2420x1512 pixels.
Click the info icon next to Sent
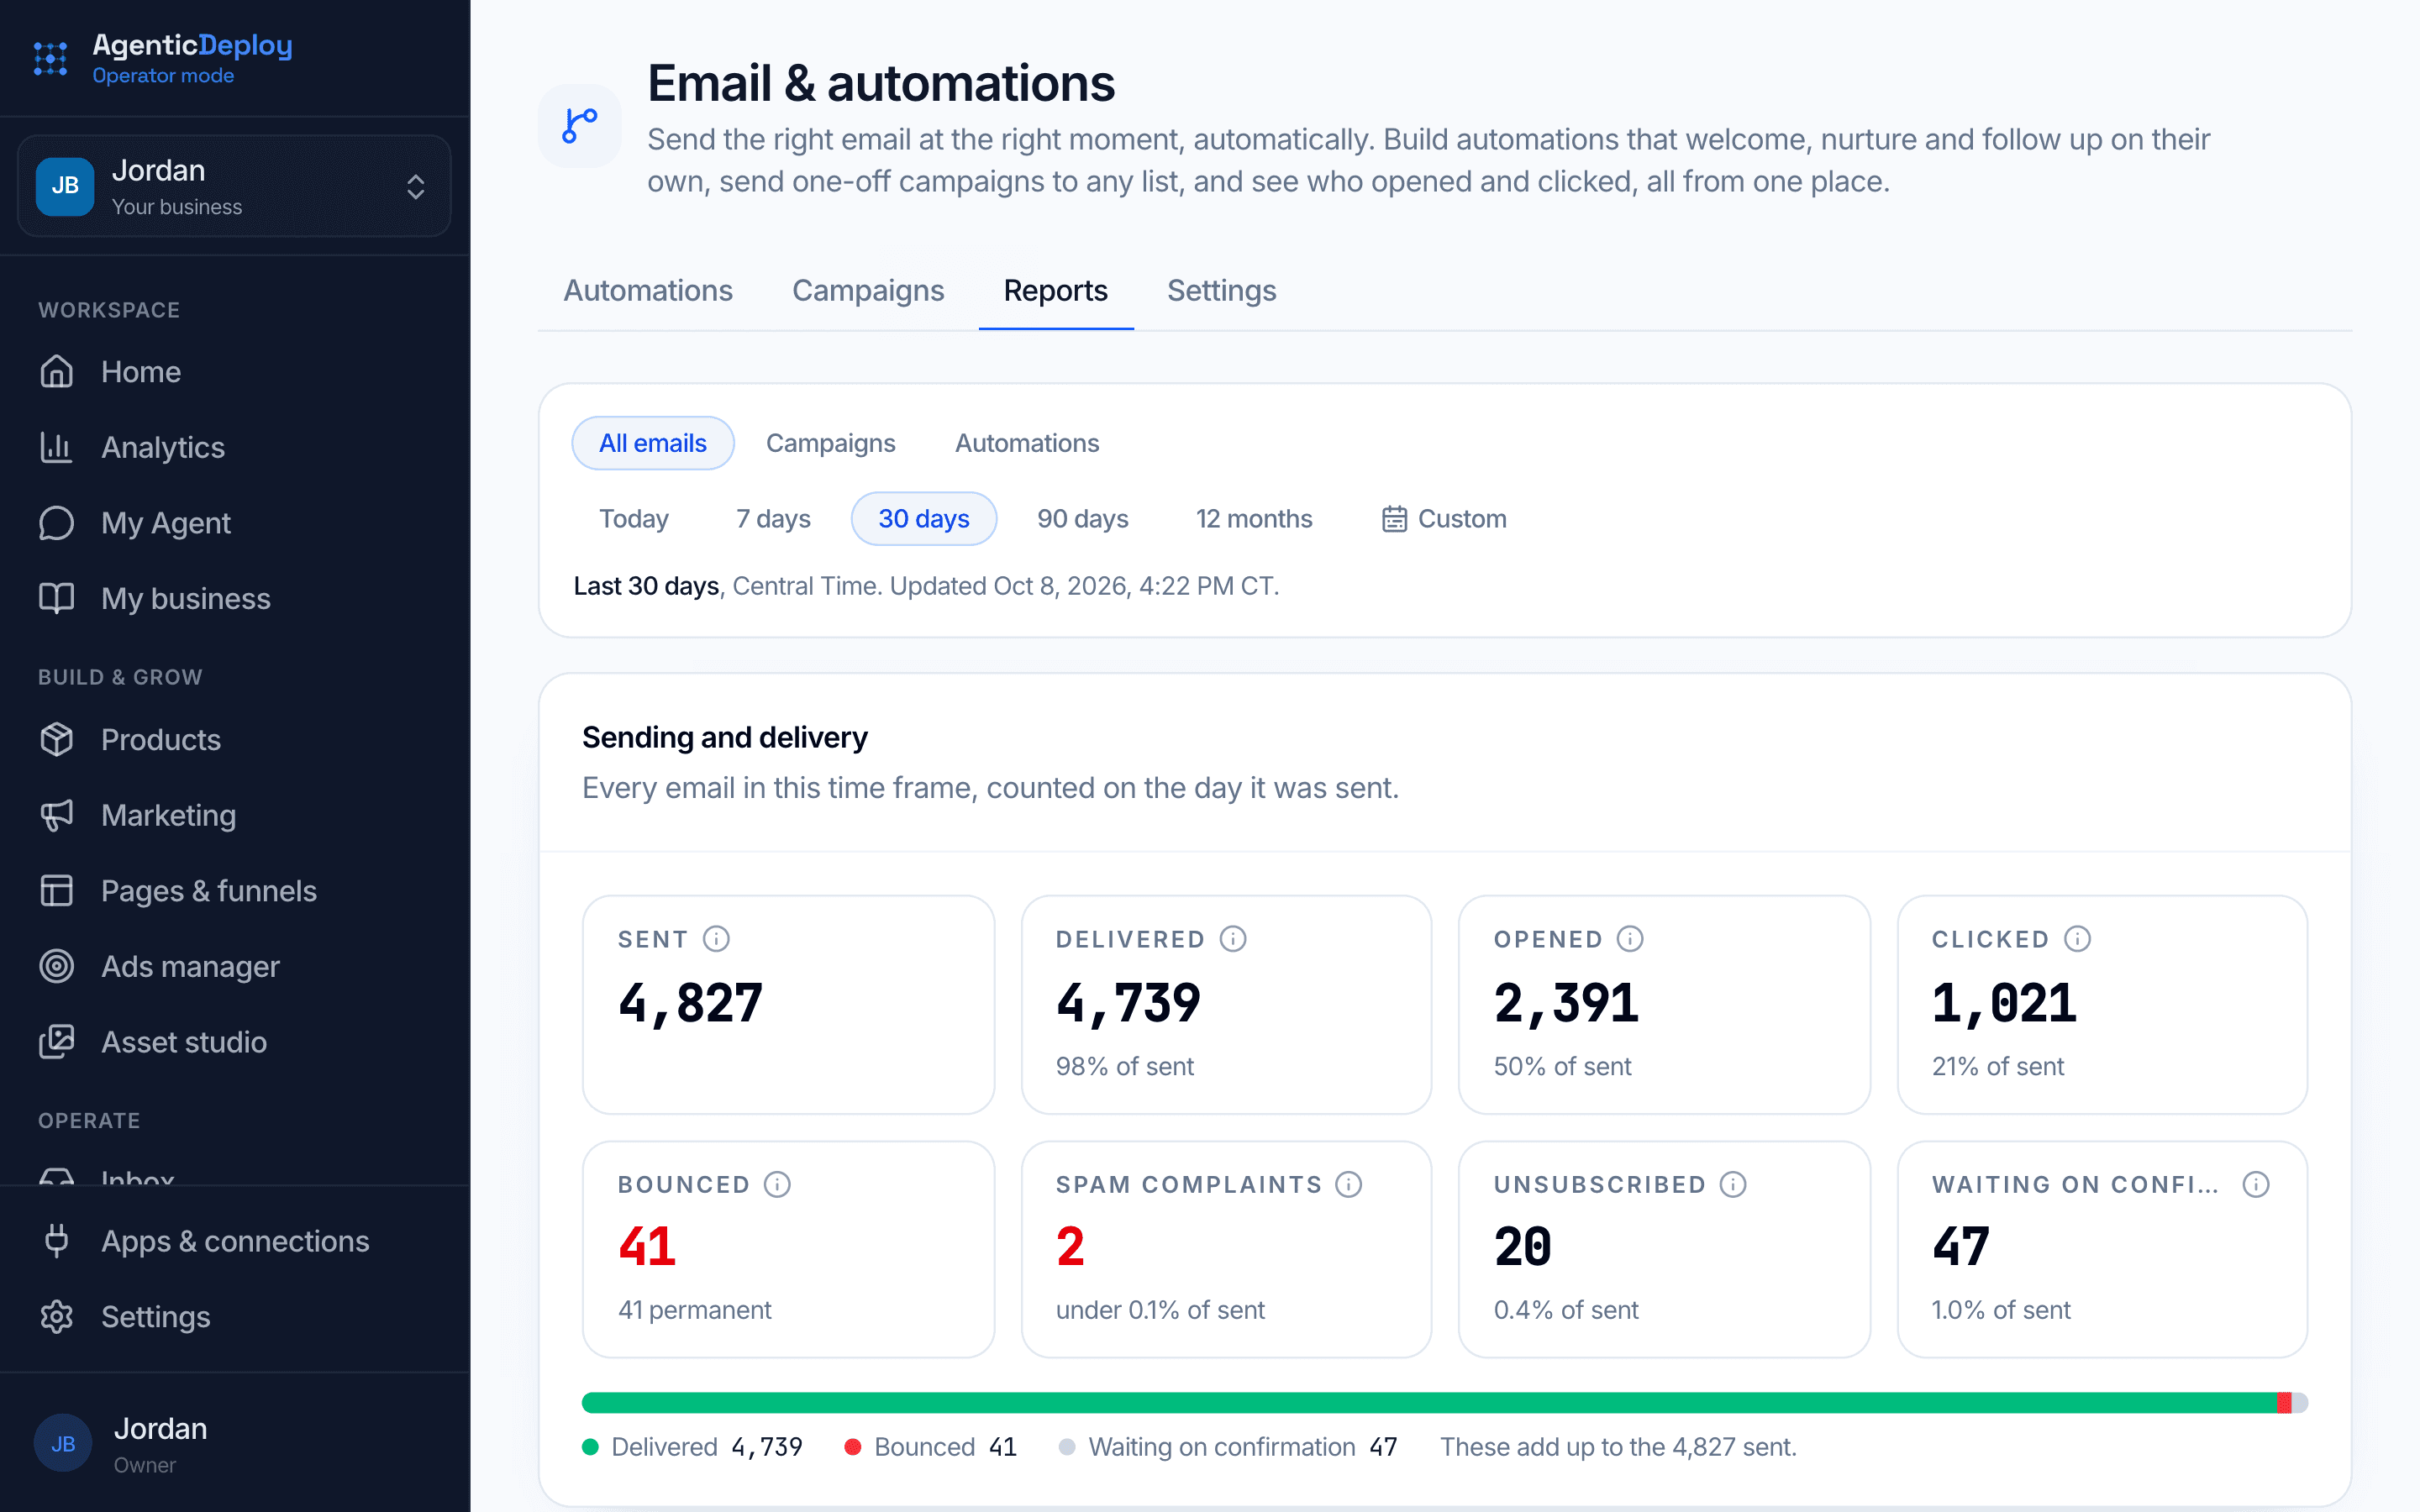coord(716,939)
